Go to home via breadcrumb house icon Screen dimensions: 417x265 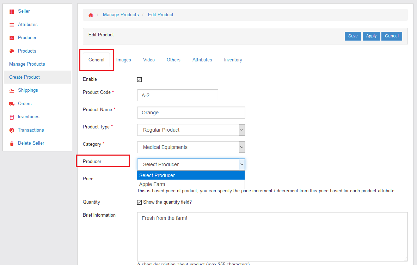(x=91, y=15)
